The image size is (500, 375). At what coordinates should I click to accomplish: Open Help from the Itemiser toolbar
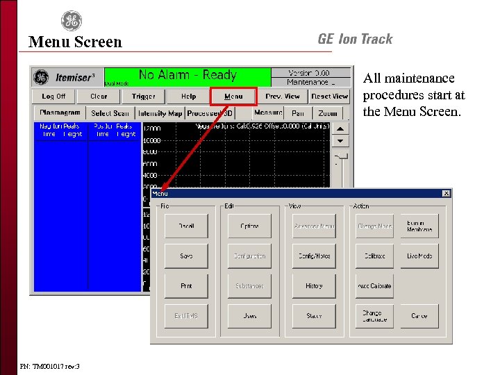[188, 97]
